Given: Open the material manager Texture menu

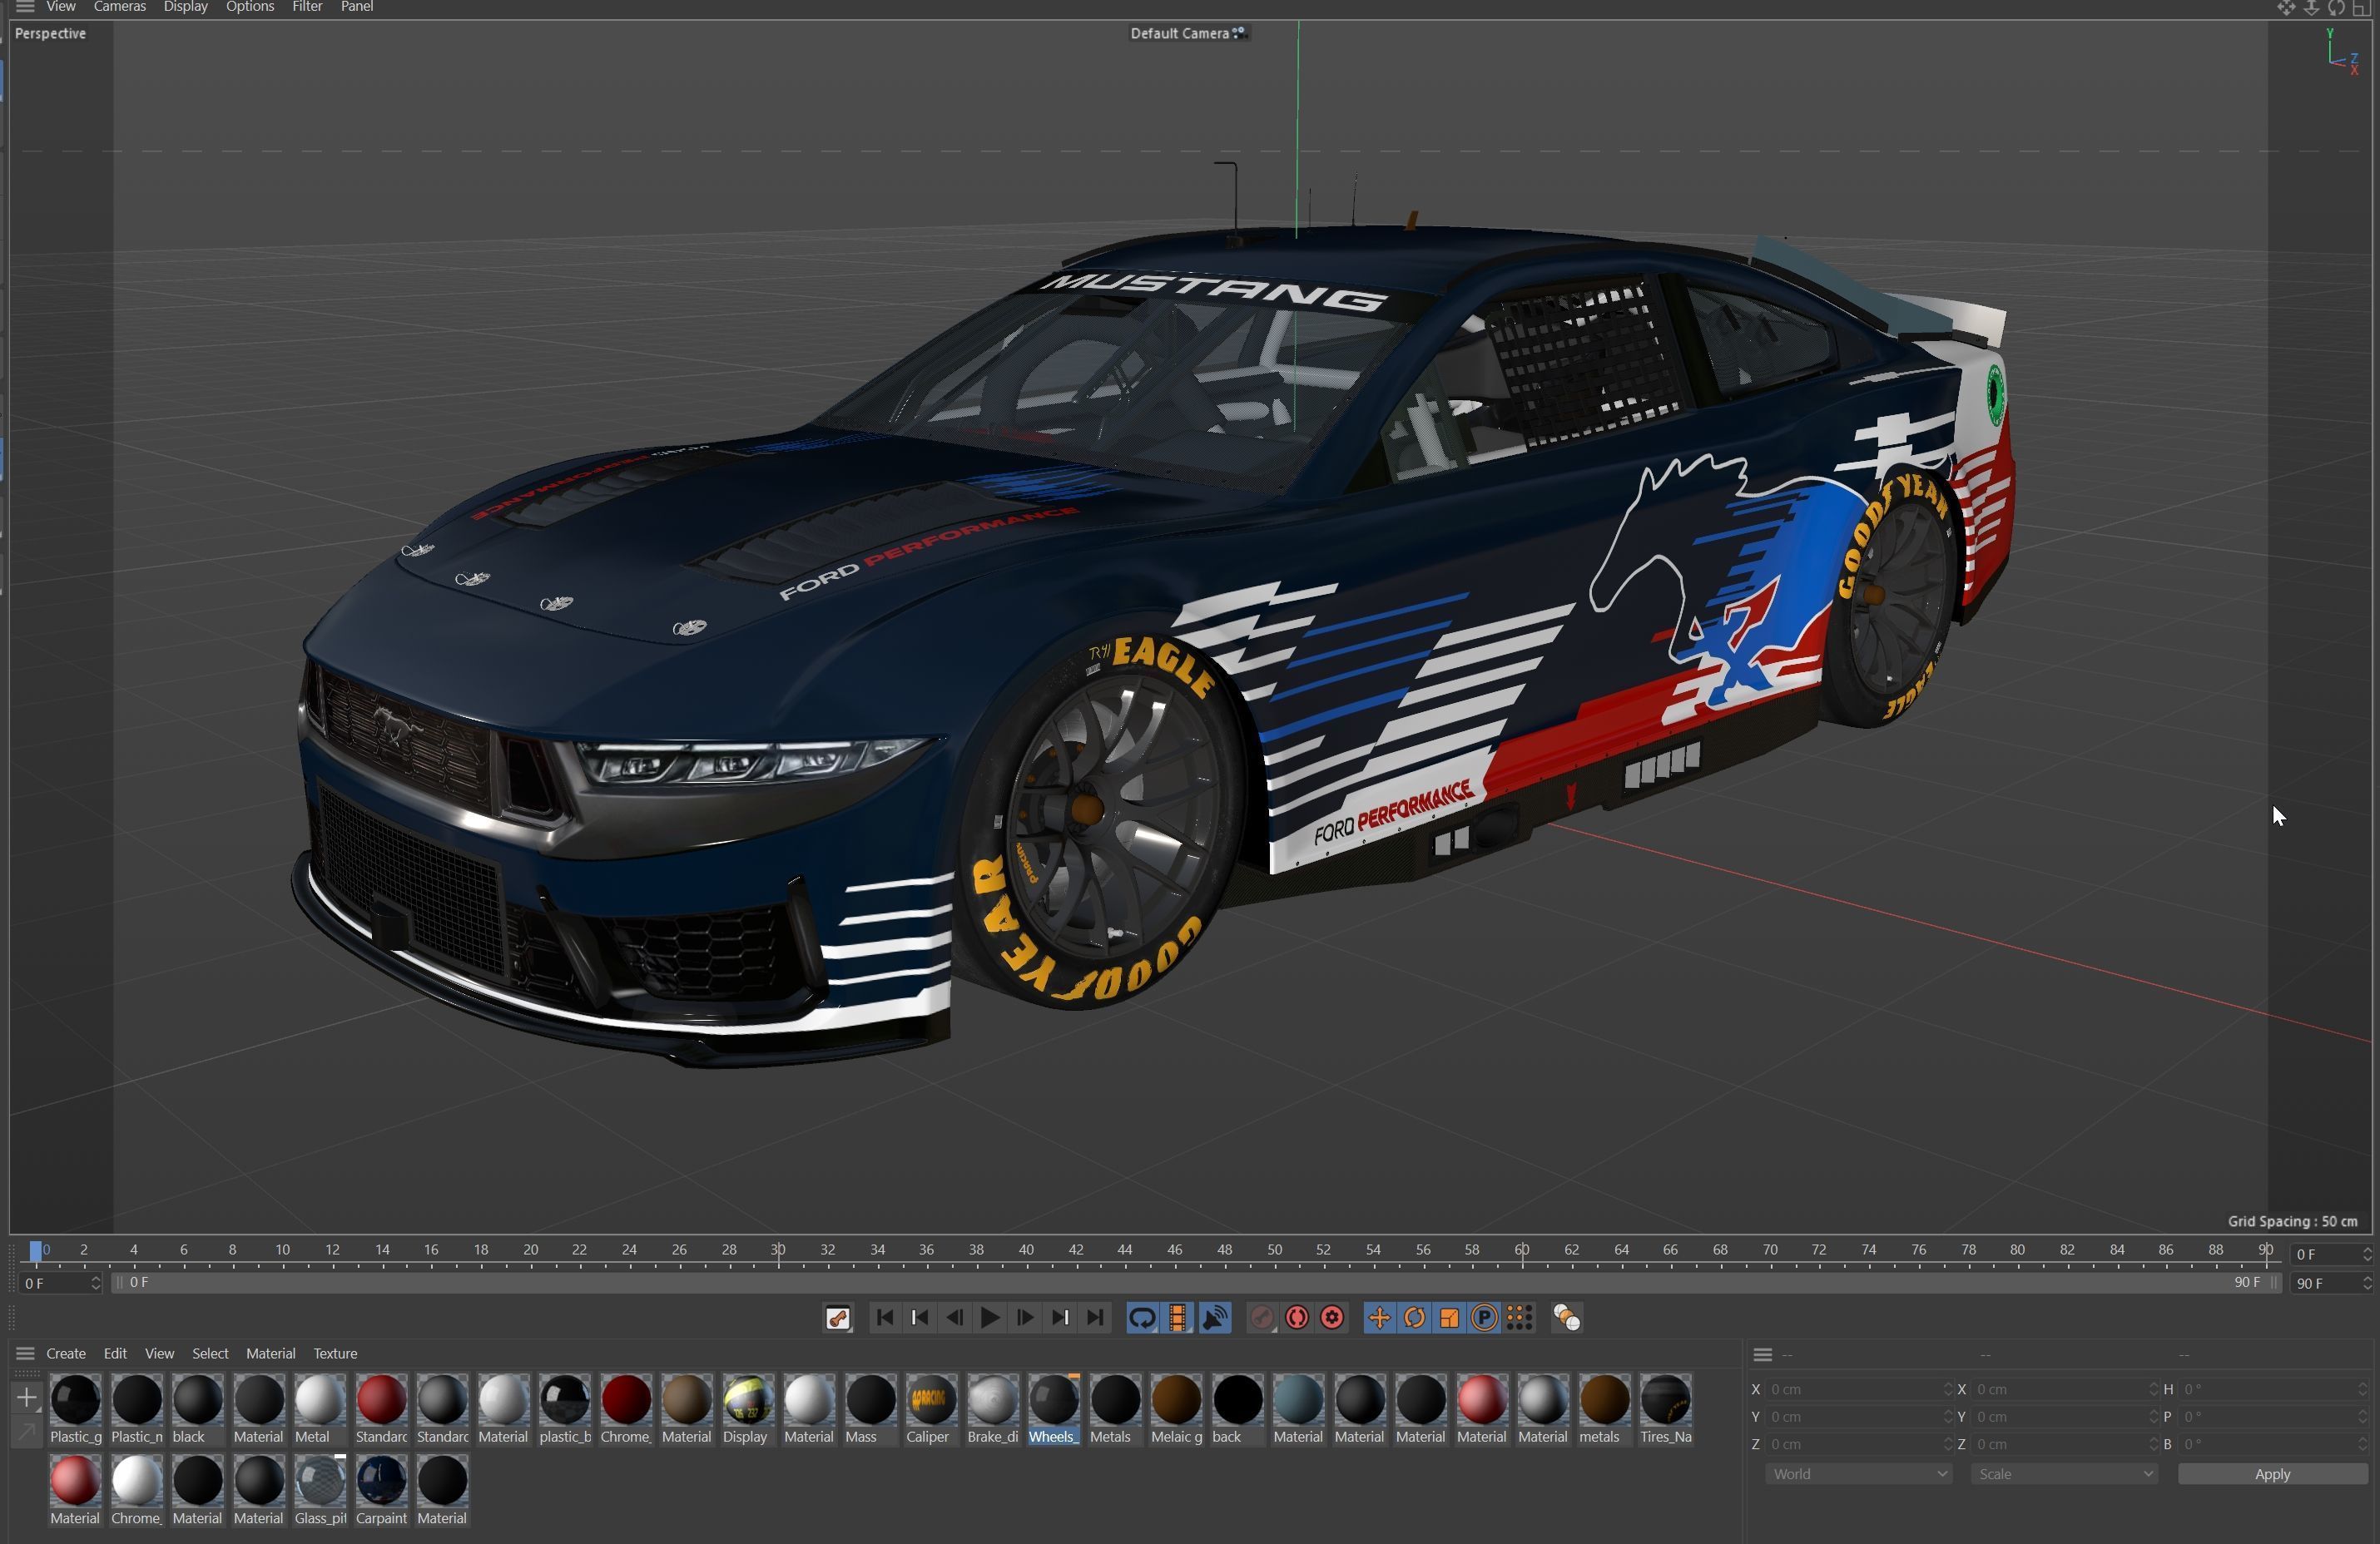Looking at the screenshot, I should pos(335,1353).
